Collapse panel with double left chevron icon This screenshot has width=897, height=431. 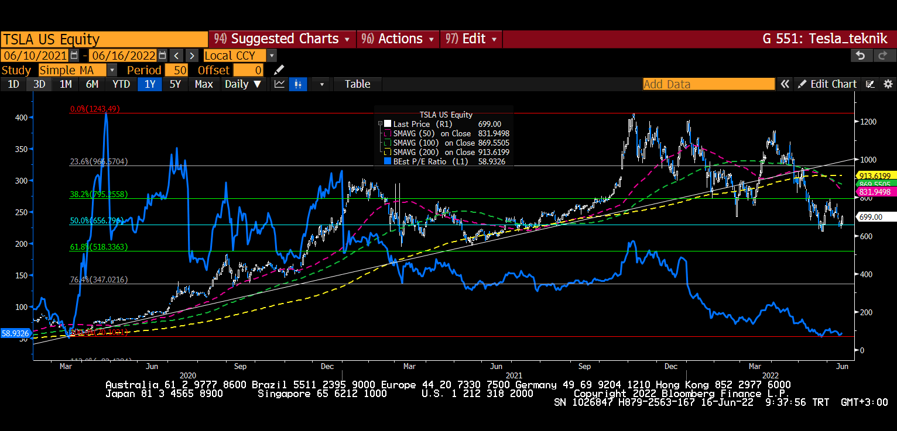785,84
